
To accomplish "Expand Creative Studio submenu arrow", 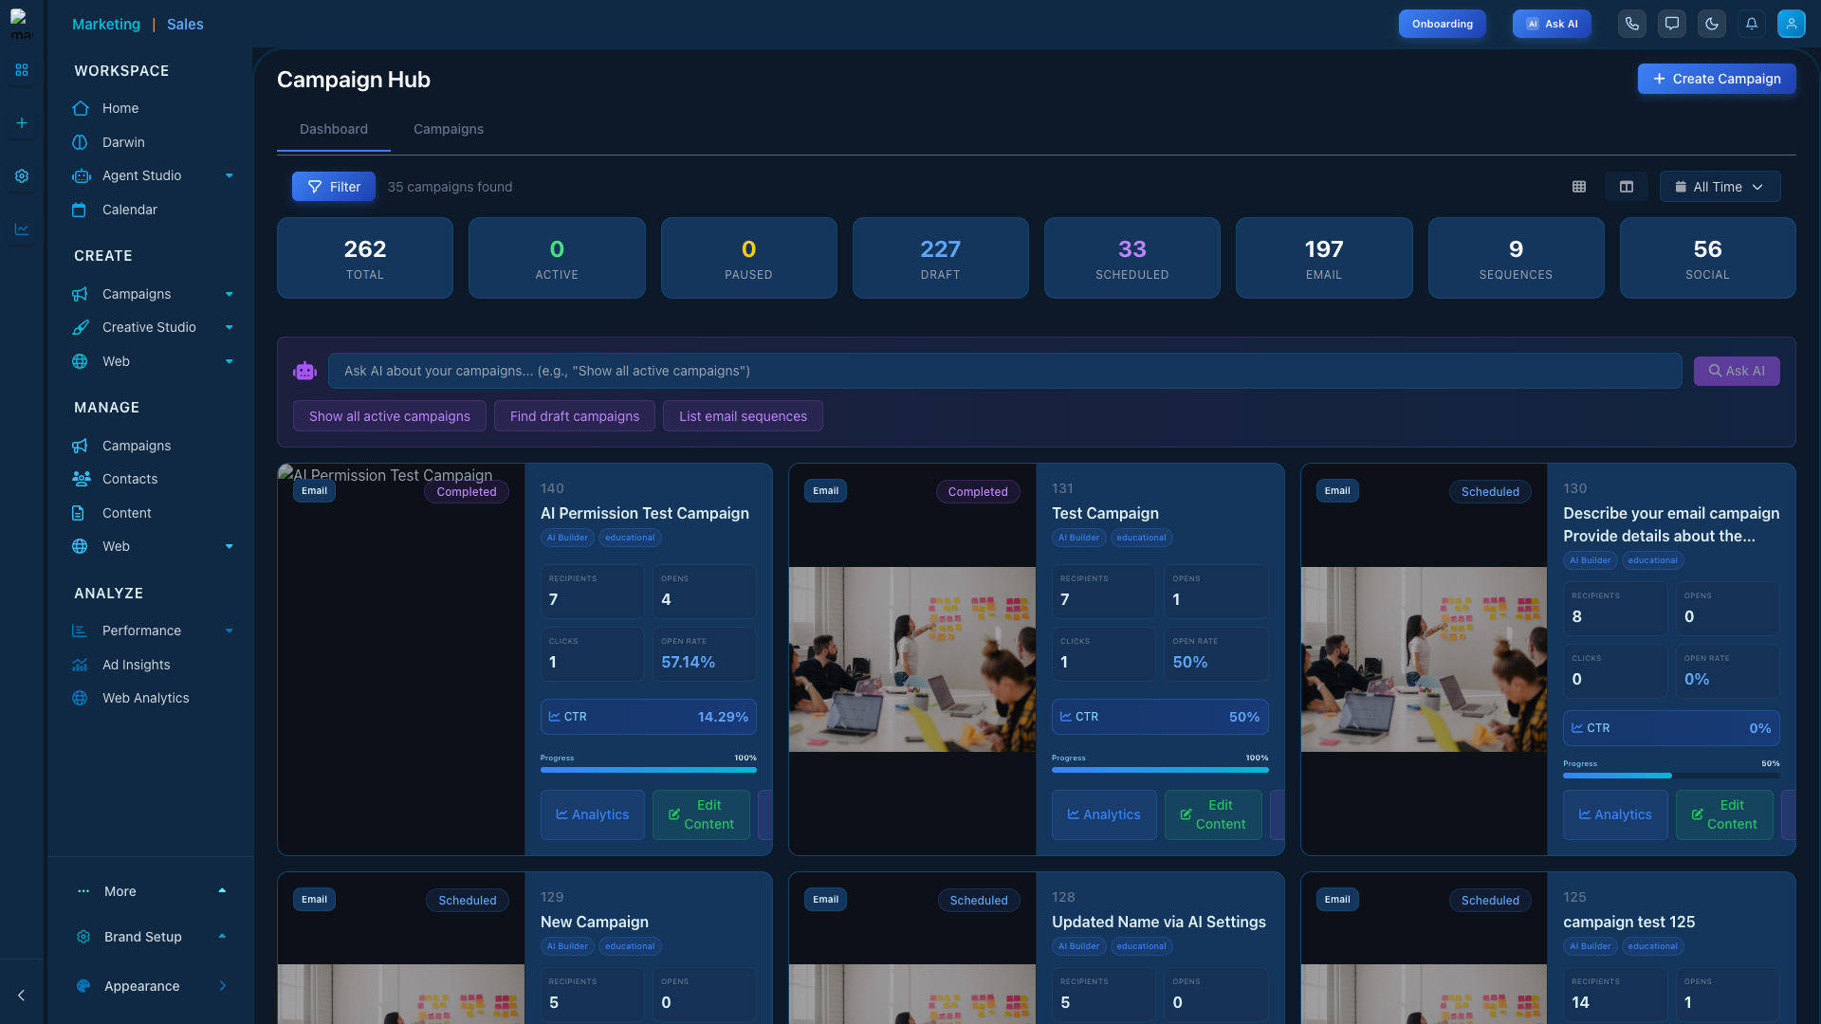I will [x=229, y=327].
